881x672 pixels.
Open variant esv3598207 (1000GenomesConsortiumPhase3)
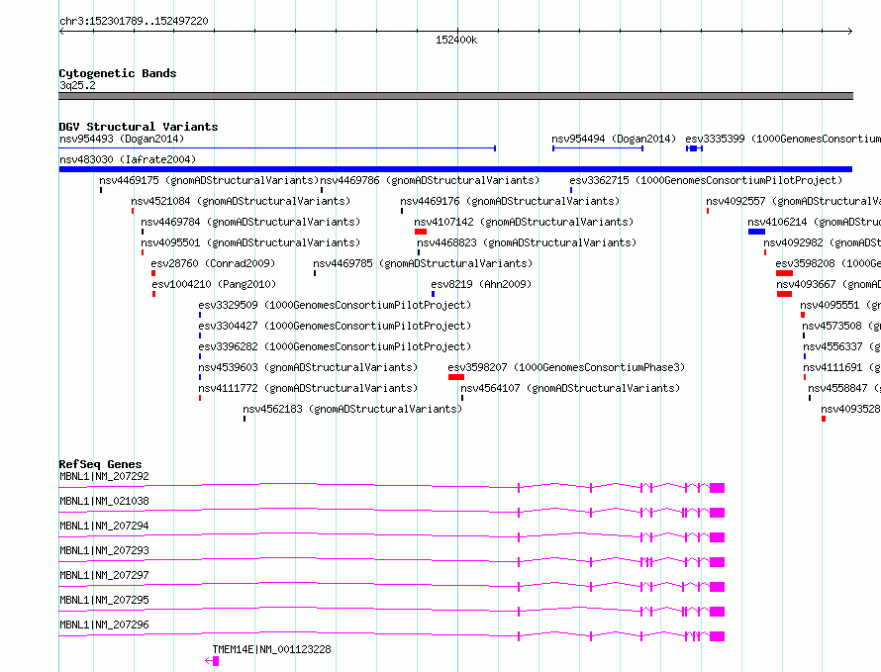566,367
